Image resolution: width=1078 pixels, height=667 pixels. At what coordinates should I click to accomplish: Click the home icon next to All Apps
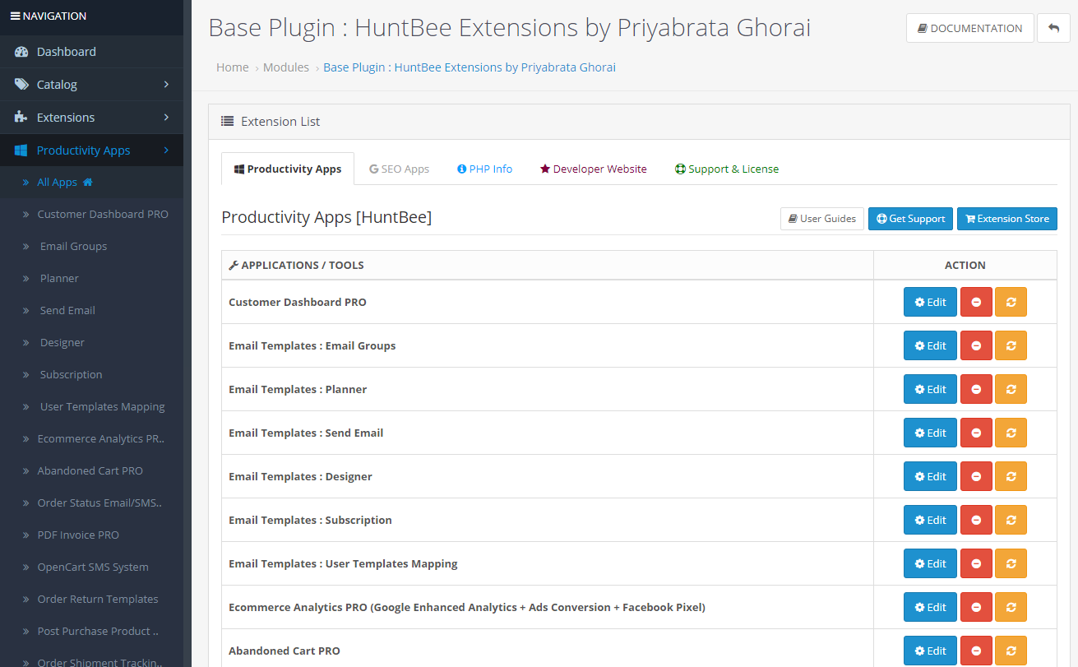click(x=88, y=183)
